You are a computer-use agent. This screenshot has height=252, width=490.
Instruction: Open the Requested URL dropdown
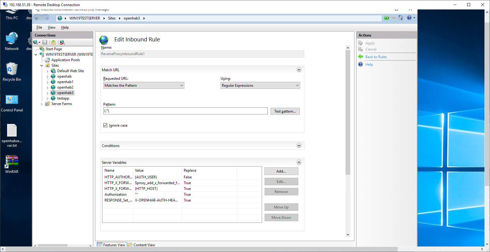tap(144, 86)
